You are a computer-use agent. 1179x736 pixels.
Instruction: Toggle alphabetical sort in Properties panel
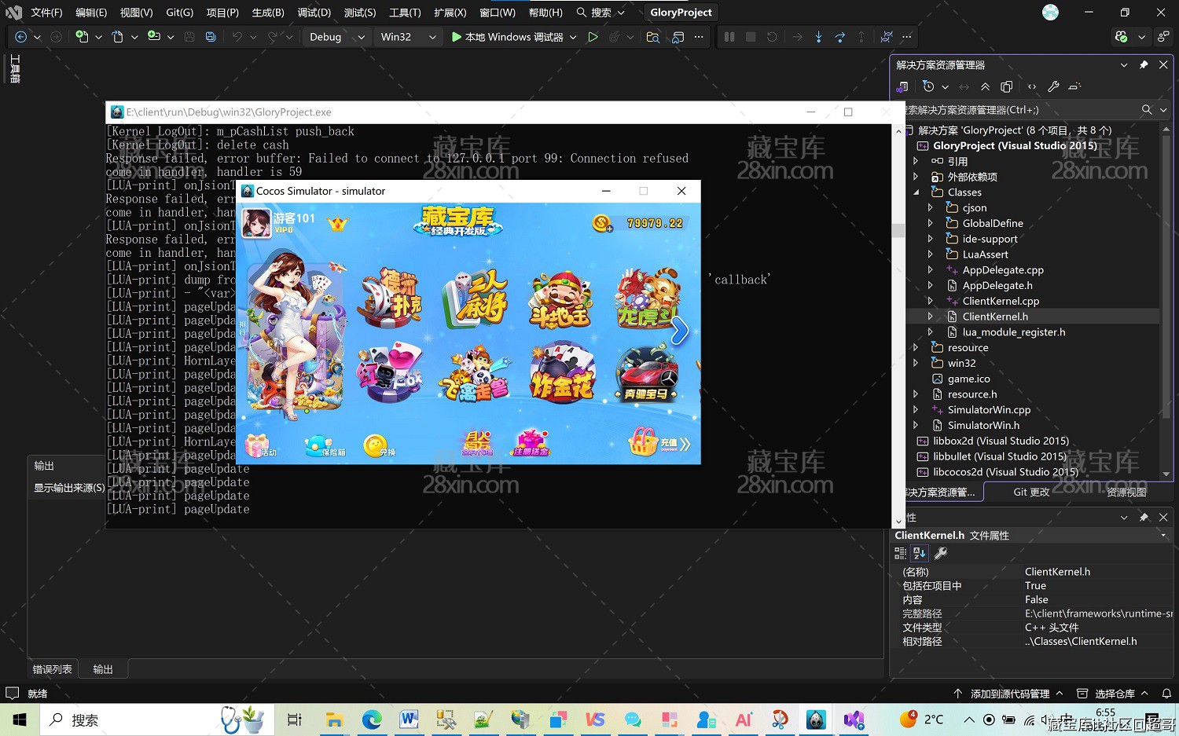[x=920, y=553]
